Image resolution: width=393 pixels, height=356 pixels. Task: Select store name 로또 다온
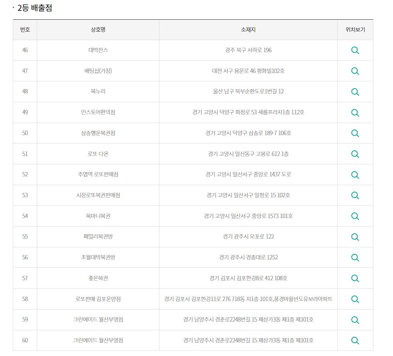(x=98, y=154)
